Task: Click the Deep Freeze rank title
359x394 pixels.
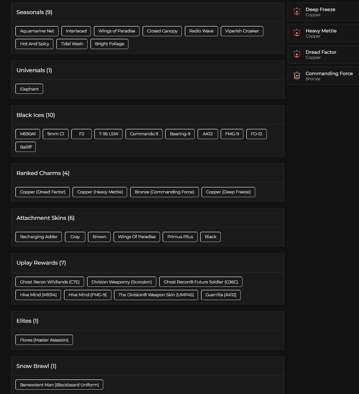Action: (320, 9)
